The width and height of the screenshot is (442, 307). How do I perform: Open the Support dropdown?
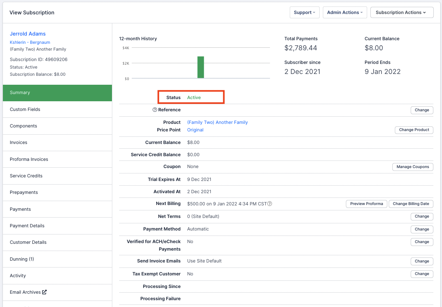pos(304,13)
